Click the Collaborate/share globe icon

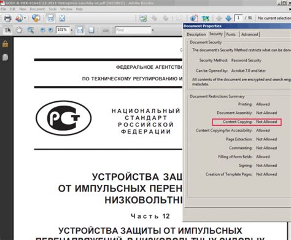pos(36,18)
